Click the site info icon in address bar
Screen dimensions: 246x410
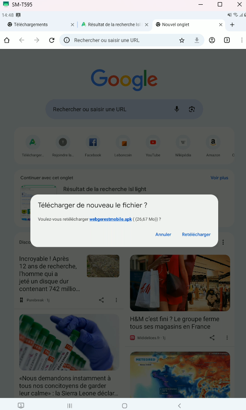67,40
